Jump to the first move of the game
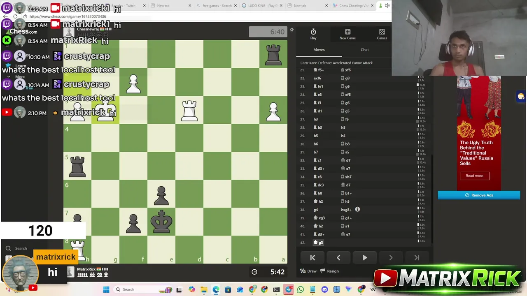The image size is (527, 296). pyautogui.click(x=312, y=258)
